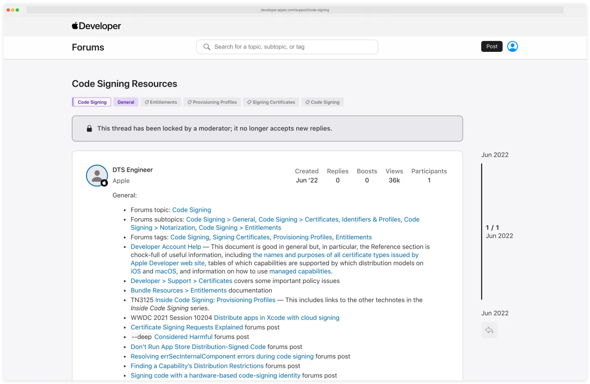Open Don't Run App Store Distribution-Signed Code link
This screenshot has width=590, height=384.
click(x=198, y=347)
